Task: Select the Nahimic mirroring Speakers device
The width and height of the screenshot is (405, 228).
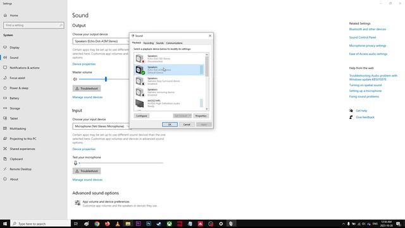Action: click(169, 92)
